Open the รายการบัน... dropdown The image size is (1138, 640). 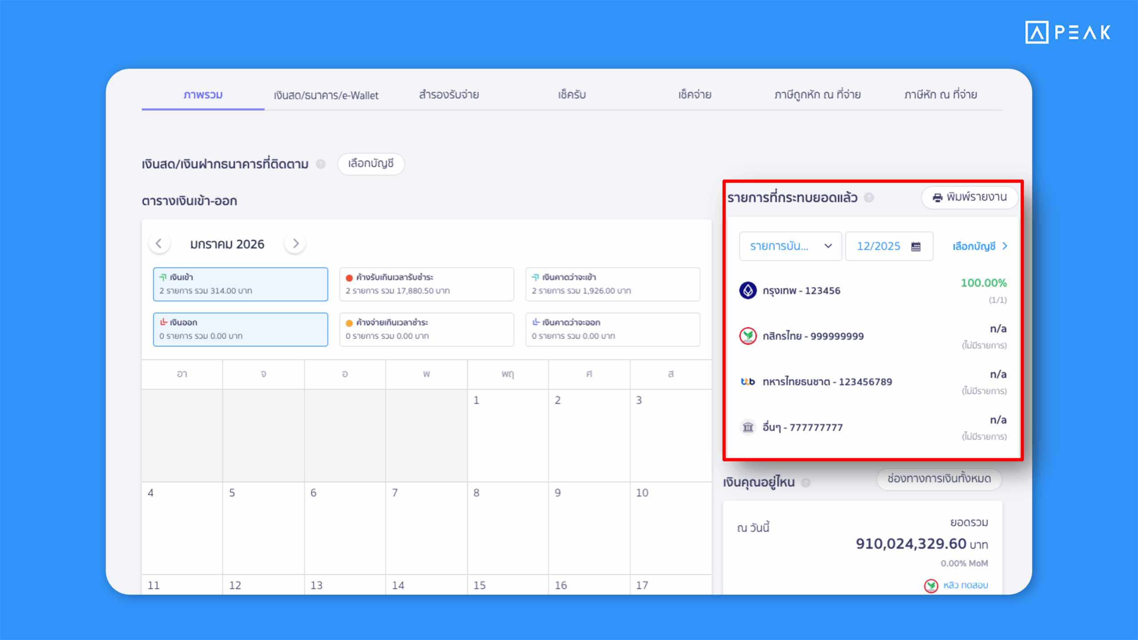(x=790, y=246)
